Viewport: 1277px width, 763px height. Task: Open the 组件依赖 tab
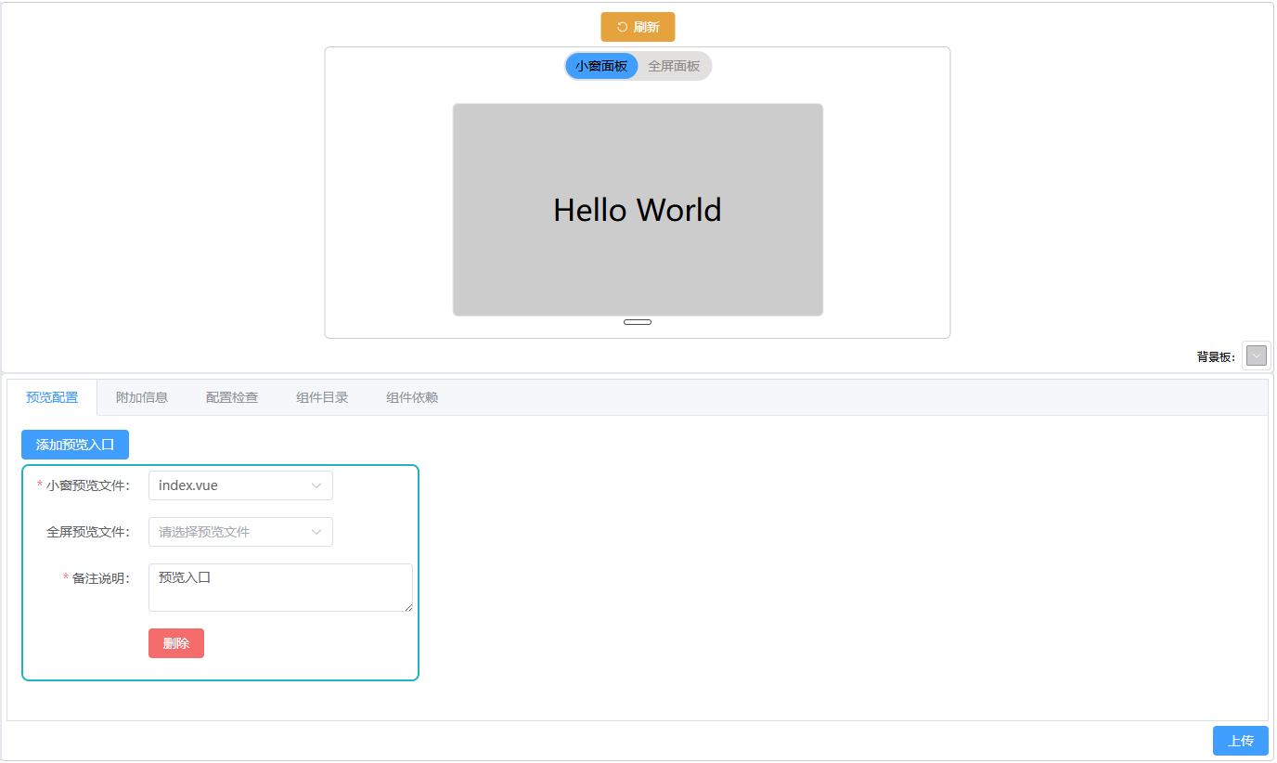(412, 397)
